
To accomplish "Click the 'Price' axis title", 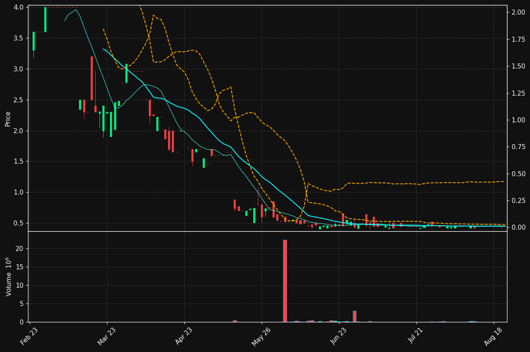I will click(8, 119).
